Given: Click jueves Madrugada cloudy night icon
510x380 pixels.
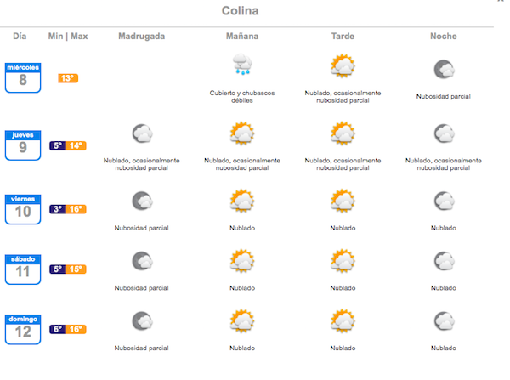Looking at the screenshot, I should (142, 133).
